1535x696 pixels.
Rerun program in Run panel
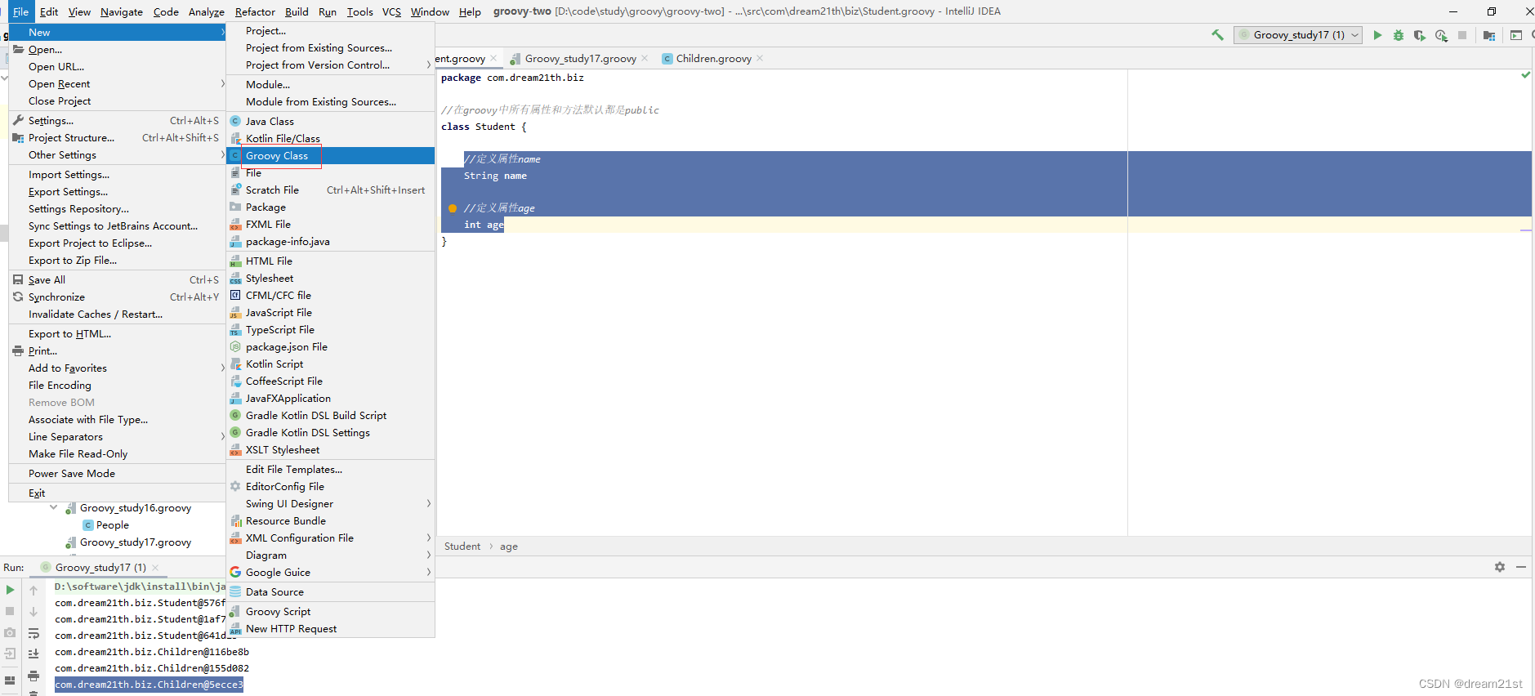(x=10, y=590)
